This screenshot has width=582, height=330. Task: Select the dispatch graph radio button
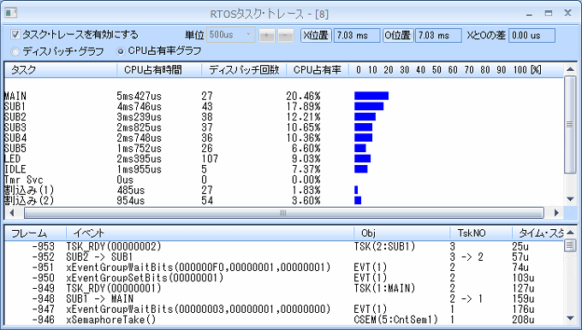[15, 51]
